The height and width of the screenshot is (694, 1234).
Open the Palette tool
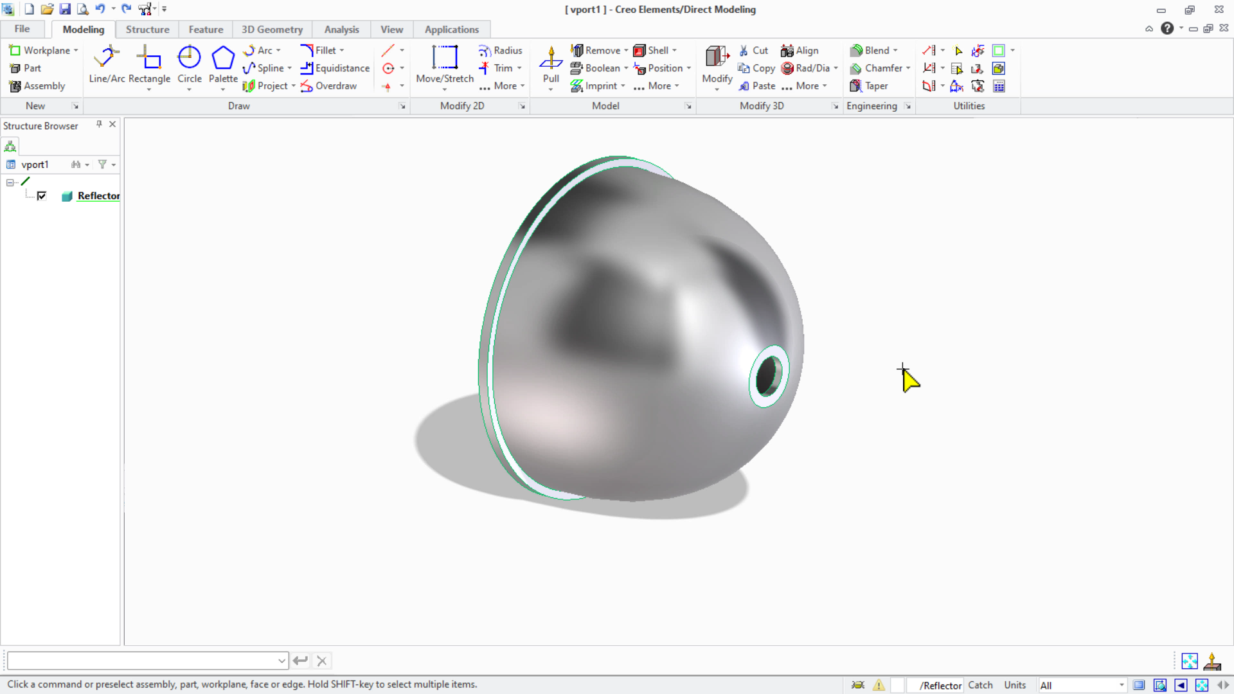pos(223,64)
